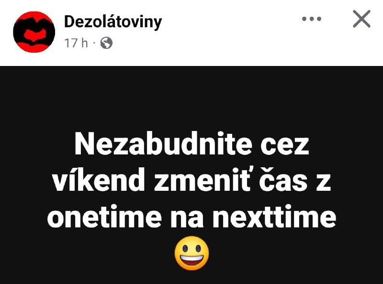Click the globe public-audience icon

click(x=106, y=43)
